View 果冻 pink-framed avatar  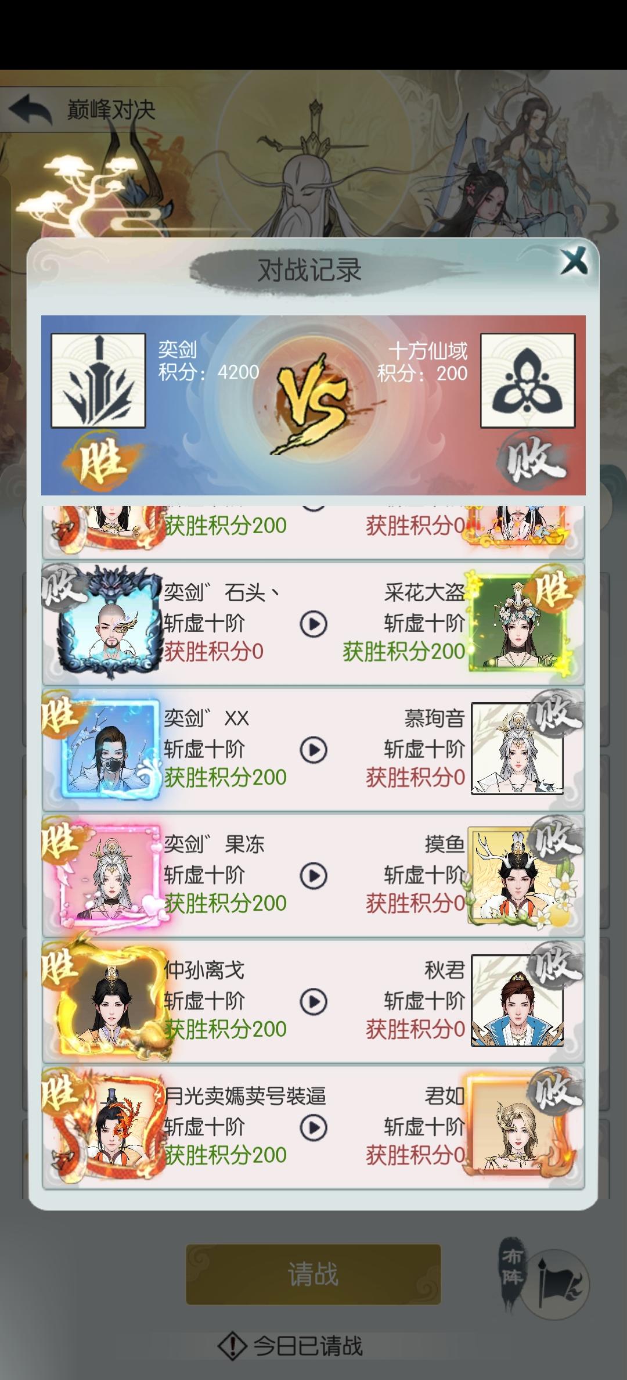(x=110, y=875)
